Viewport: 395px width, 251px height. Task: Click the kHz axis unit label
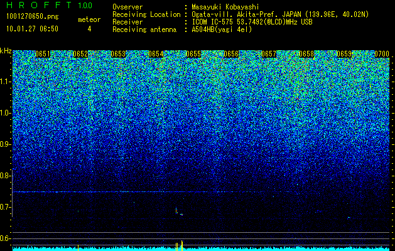6,51
